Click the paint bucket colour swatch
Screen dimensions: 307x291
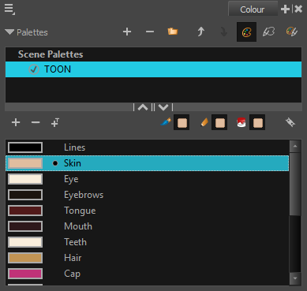[257, 123]
